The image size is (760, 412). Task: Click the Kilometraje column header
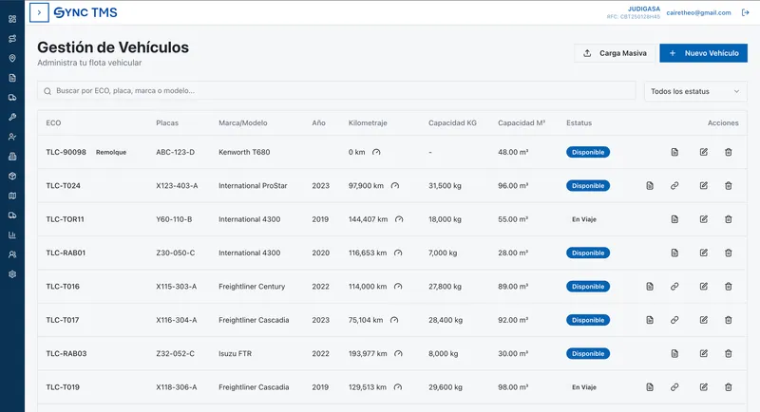click(368, 123)
